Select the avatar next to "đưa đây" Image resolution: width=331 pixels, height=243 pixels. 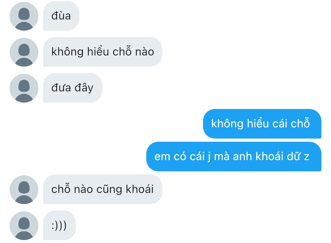click(x=24, y=88)
